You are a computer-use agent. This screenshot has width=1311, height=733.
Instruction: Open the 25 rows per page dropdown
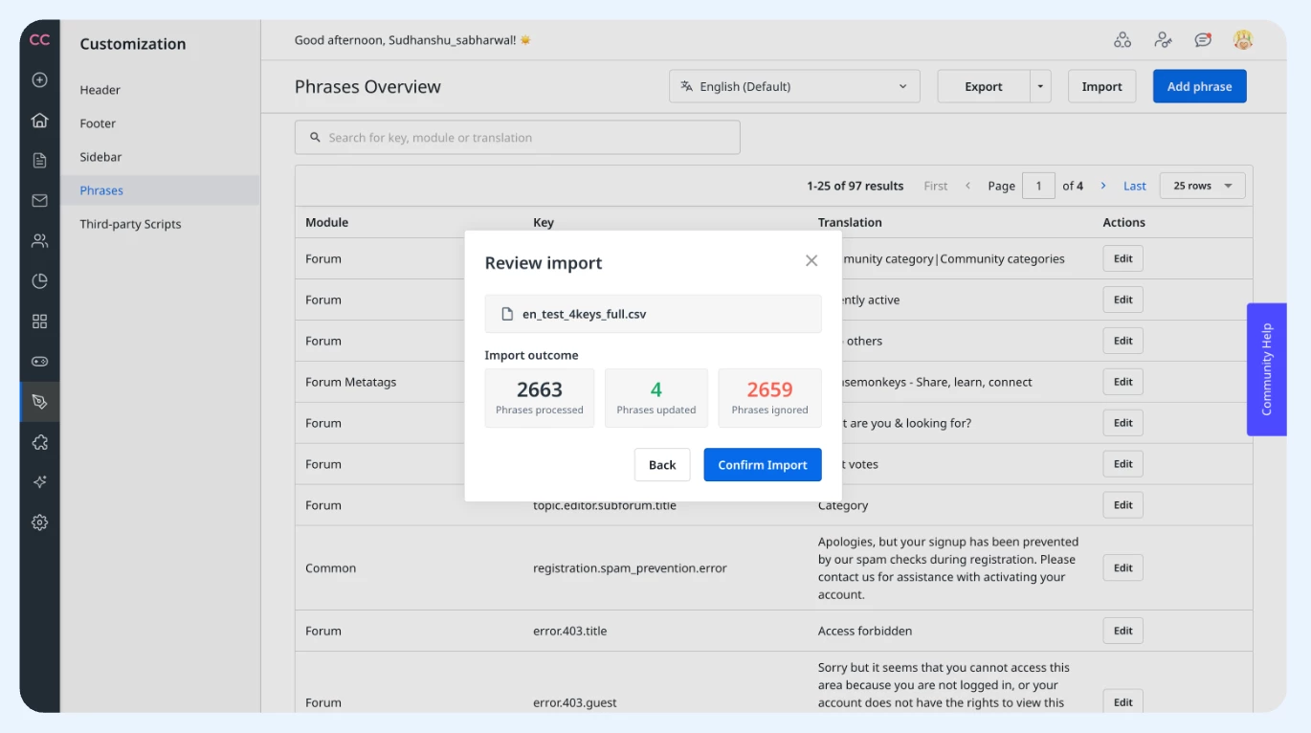click(x=1203, y=186)
